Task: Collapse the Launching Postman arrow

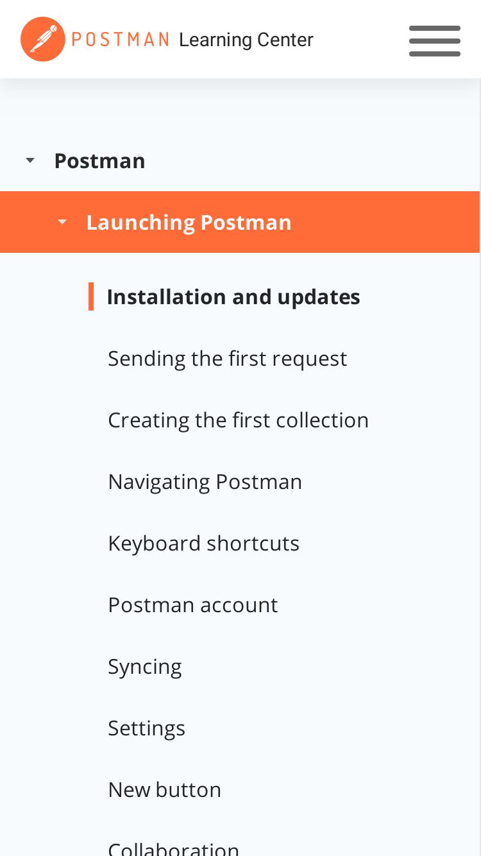Action: click(62, 222)
